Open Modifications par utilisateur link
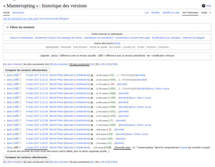 166,38
